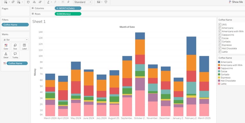Uncheck the Hot Chocolate filter checkbox
The image size is (245, 123).
(220, 49)
